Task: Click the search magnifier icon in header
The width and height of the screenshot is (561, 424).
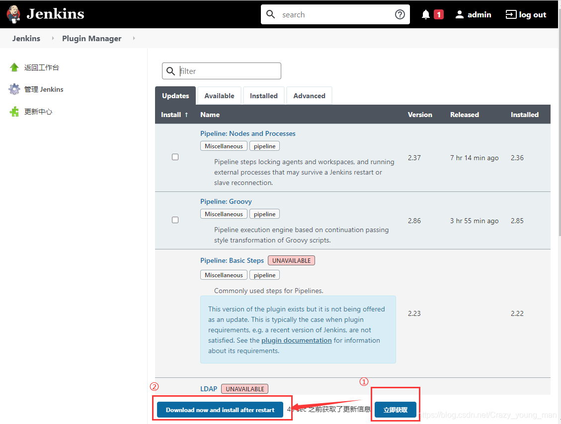Action: pyautogui.click(x=270, y=14)
